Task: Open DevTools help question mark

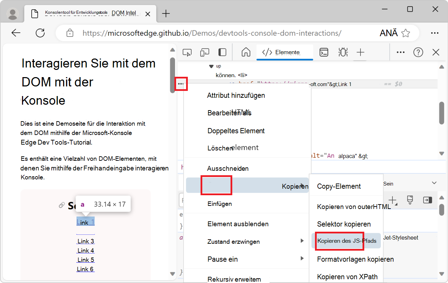Action: [x=418, y=52]
